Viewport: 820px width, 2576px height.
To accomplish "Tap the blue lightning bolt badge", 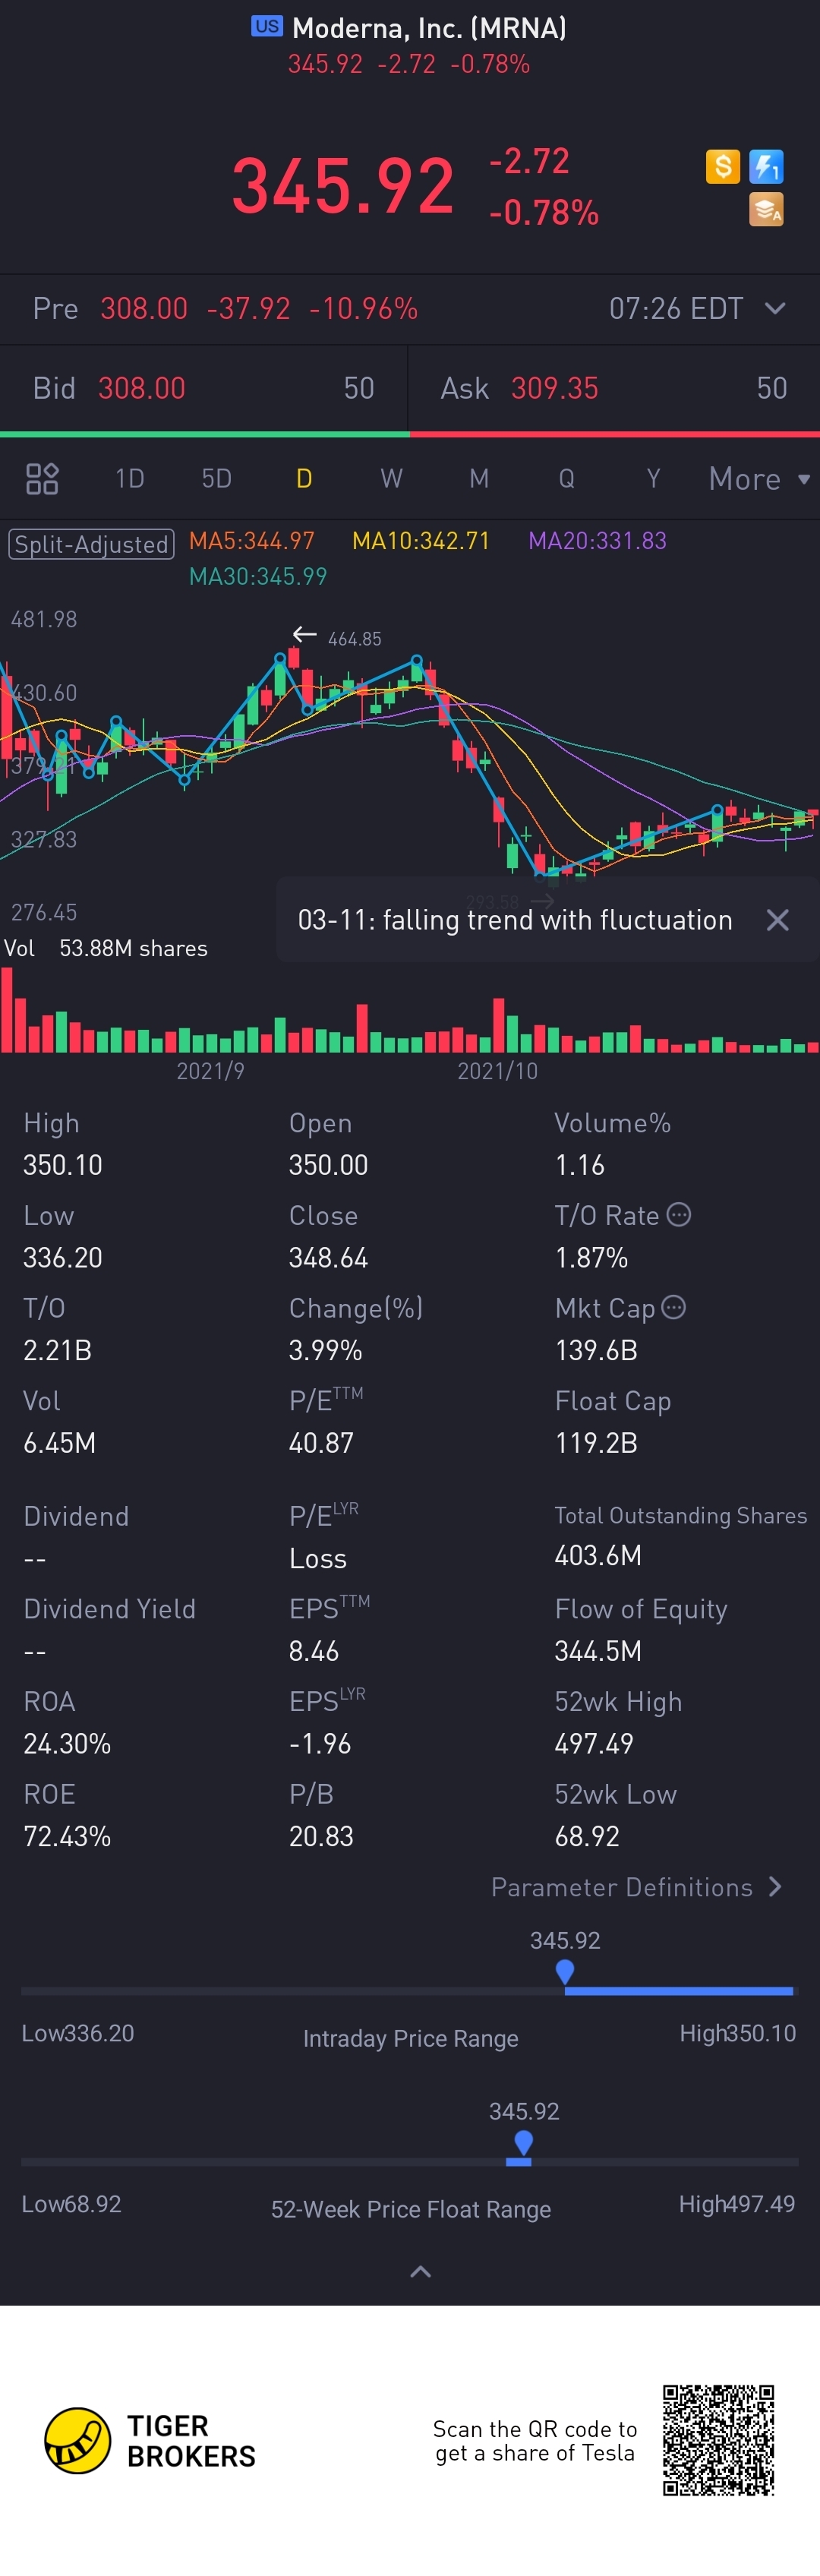I will [766, 166].
